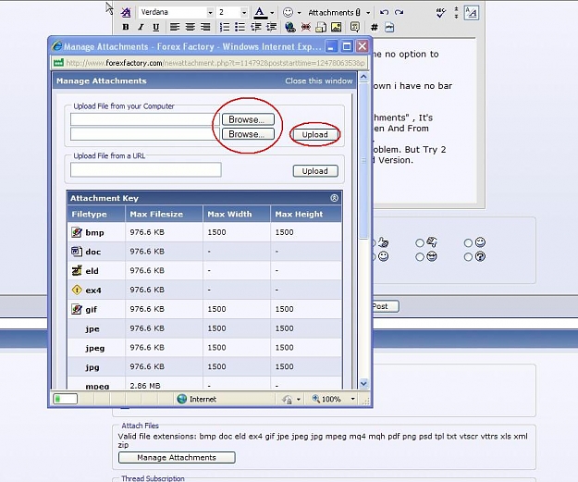Click the Manage Attachments button

tap(177, 457)
